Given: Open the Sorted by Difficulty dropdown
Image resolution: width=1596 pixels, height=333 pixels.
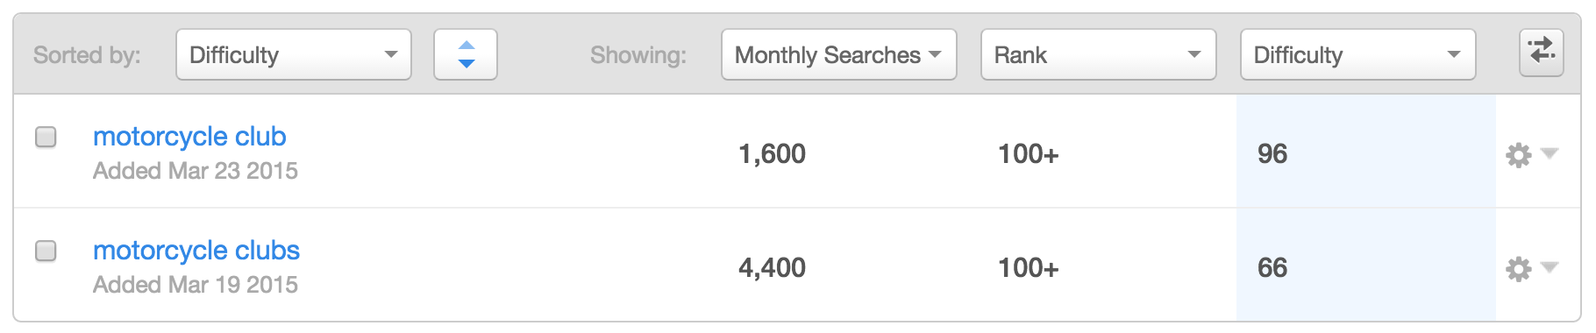Looking at the screenshot, I should [x=294, y=54].
